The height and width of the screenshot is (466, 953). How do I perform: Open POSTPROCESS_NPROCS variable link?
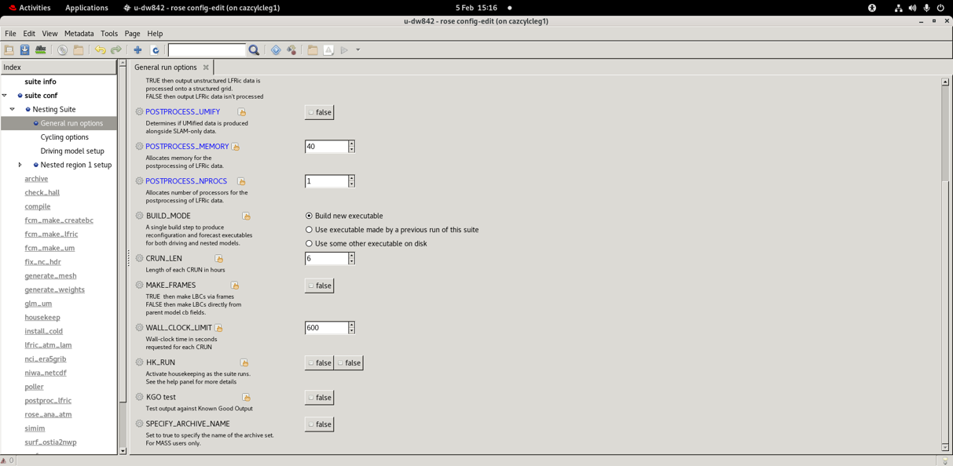click(186, 181)
